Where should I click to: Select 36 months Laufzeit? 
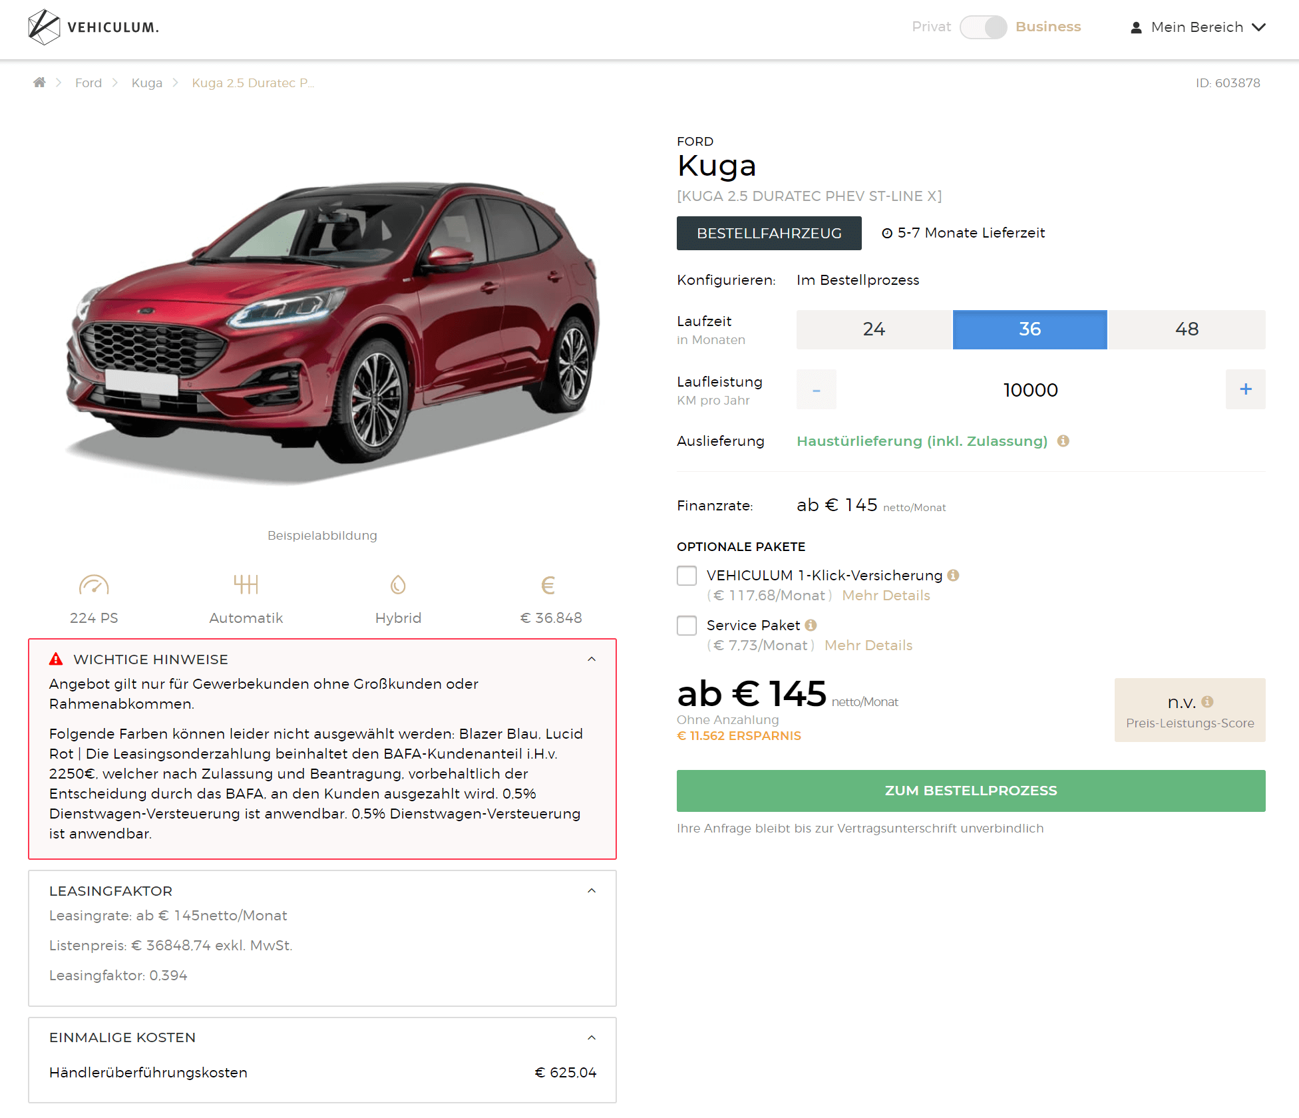click(1030, 329)
